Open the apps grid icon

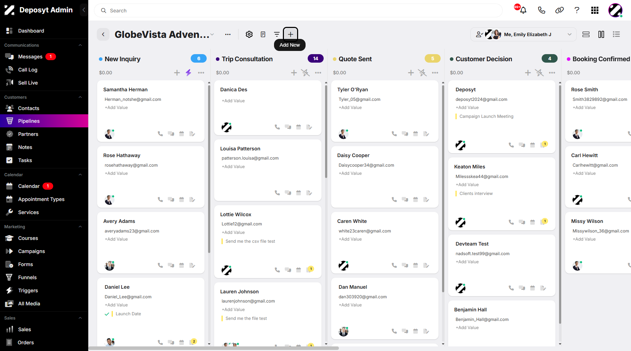point(595,10)
